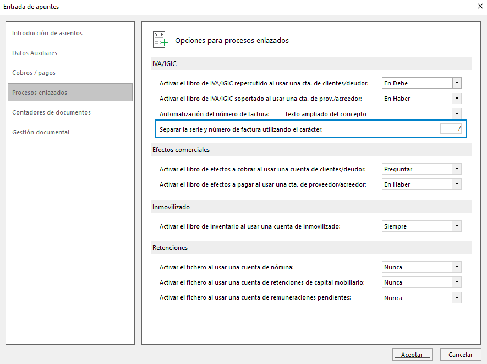Open IVA/IGIC repercutido dropdown showing En Debe
This screenshot has width=487, height=364.
tap(422, 83)
